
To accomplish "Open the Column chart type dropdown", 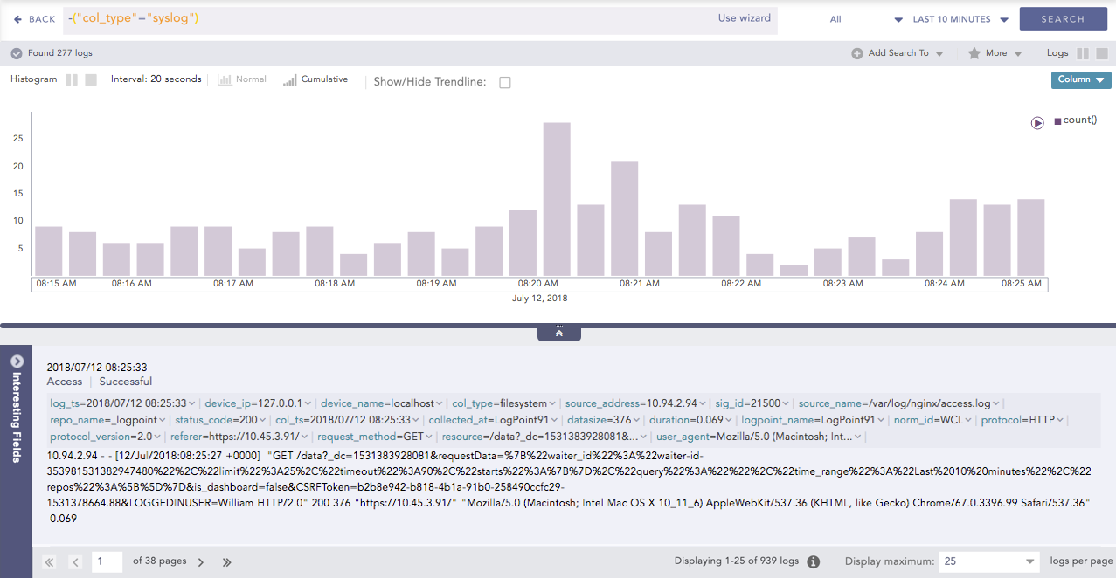I will pos(1080,79).
